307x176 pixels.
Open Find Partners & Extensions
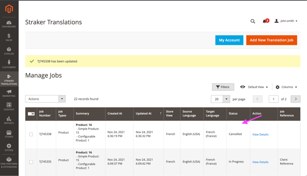pyautogui.click(x=9, y=163)
